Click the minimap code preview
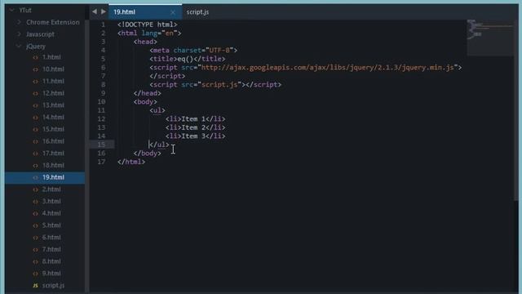Viewport: 522px width, 294px height. coord(489,38)
